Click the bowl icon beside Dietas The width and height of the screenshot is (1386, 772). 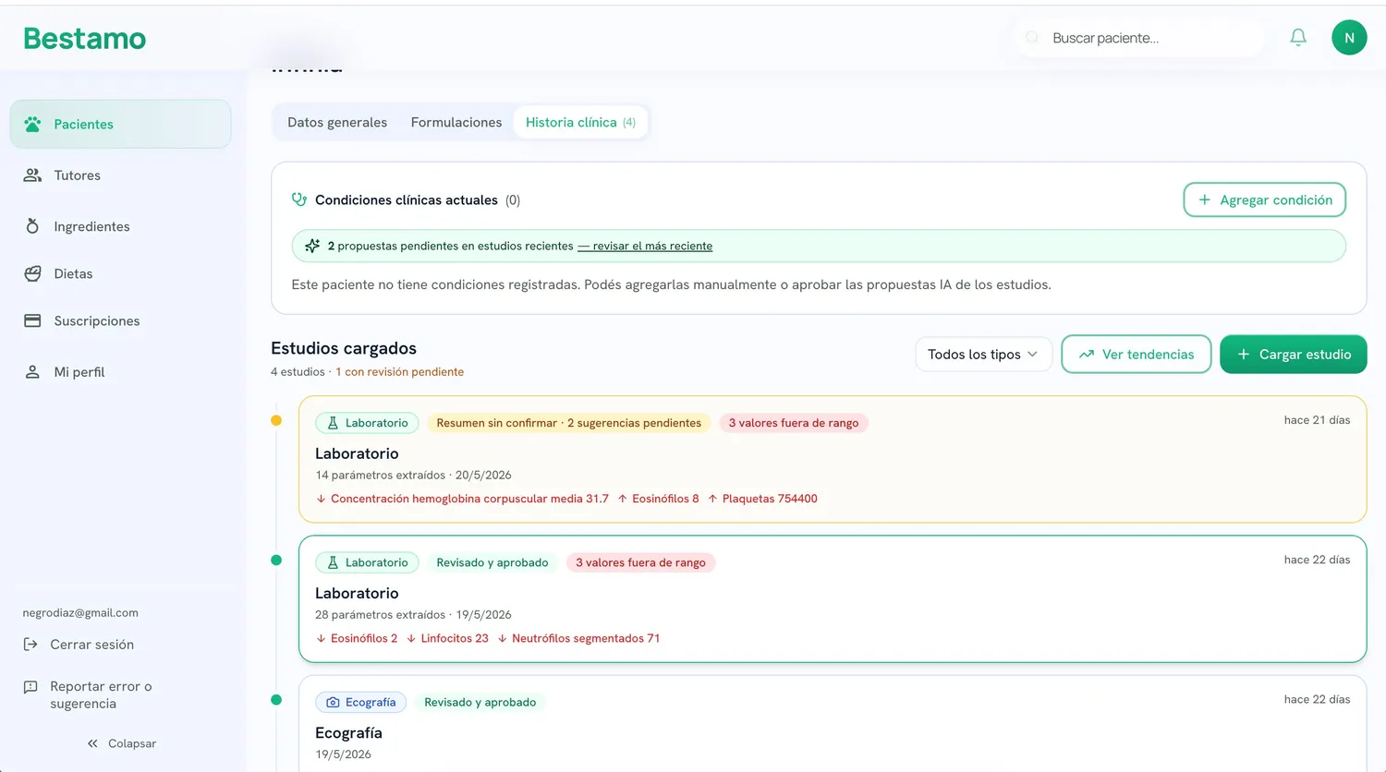coord(32,273)
